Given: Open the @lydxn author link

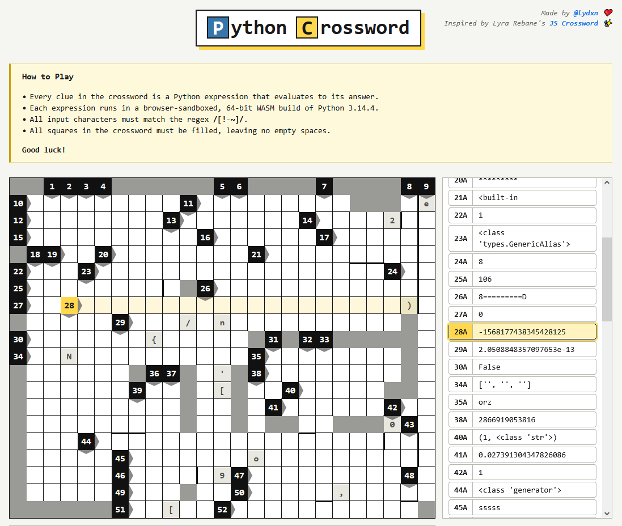Looking at the screenshot, I should (x=585, y=13).
